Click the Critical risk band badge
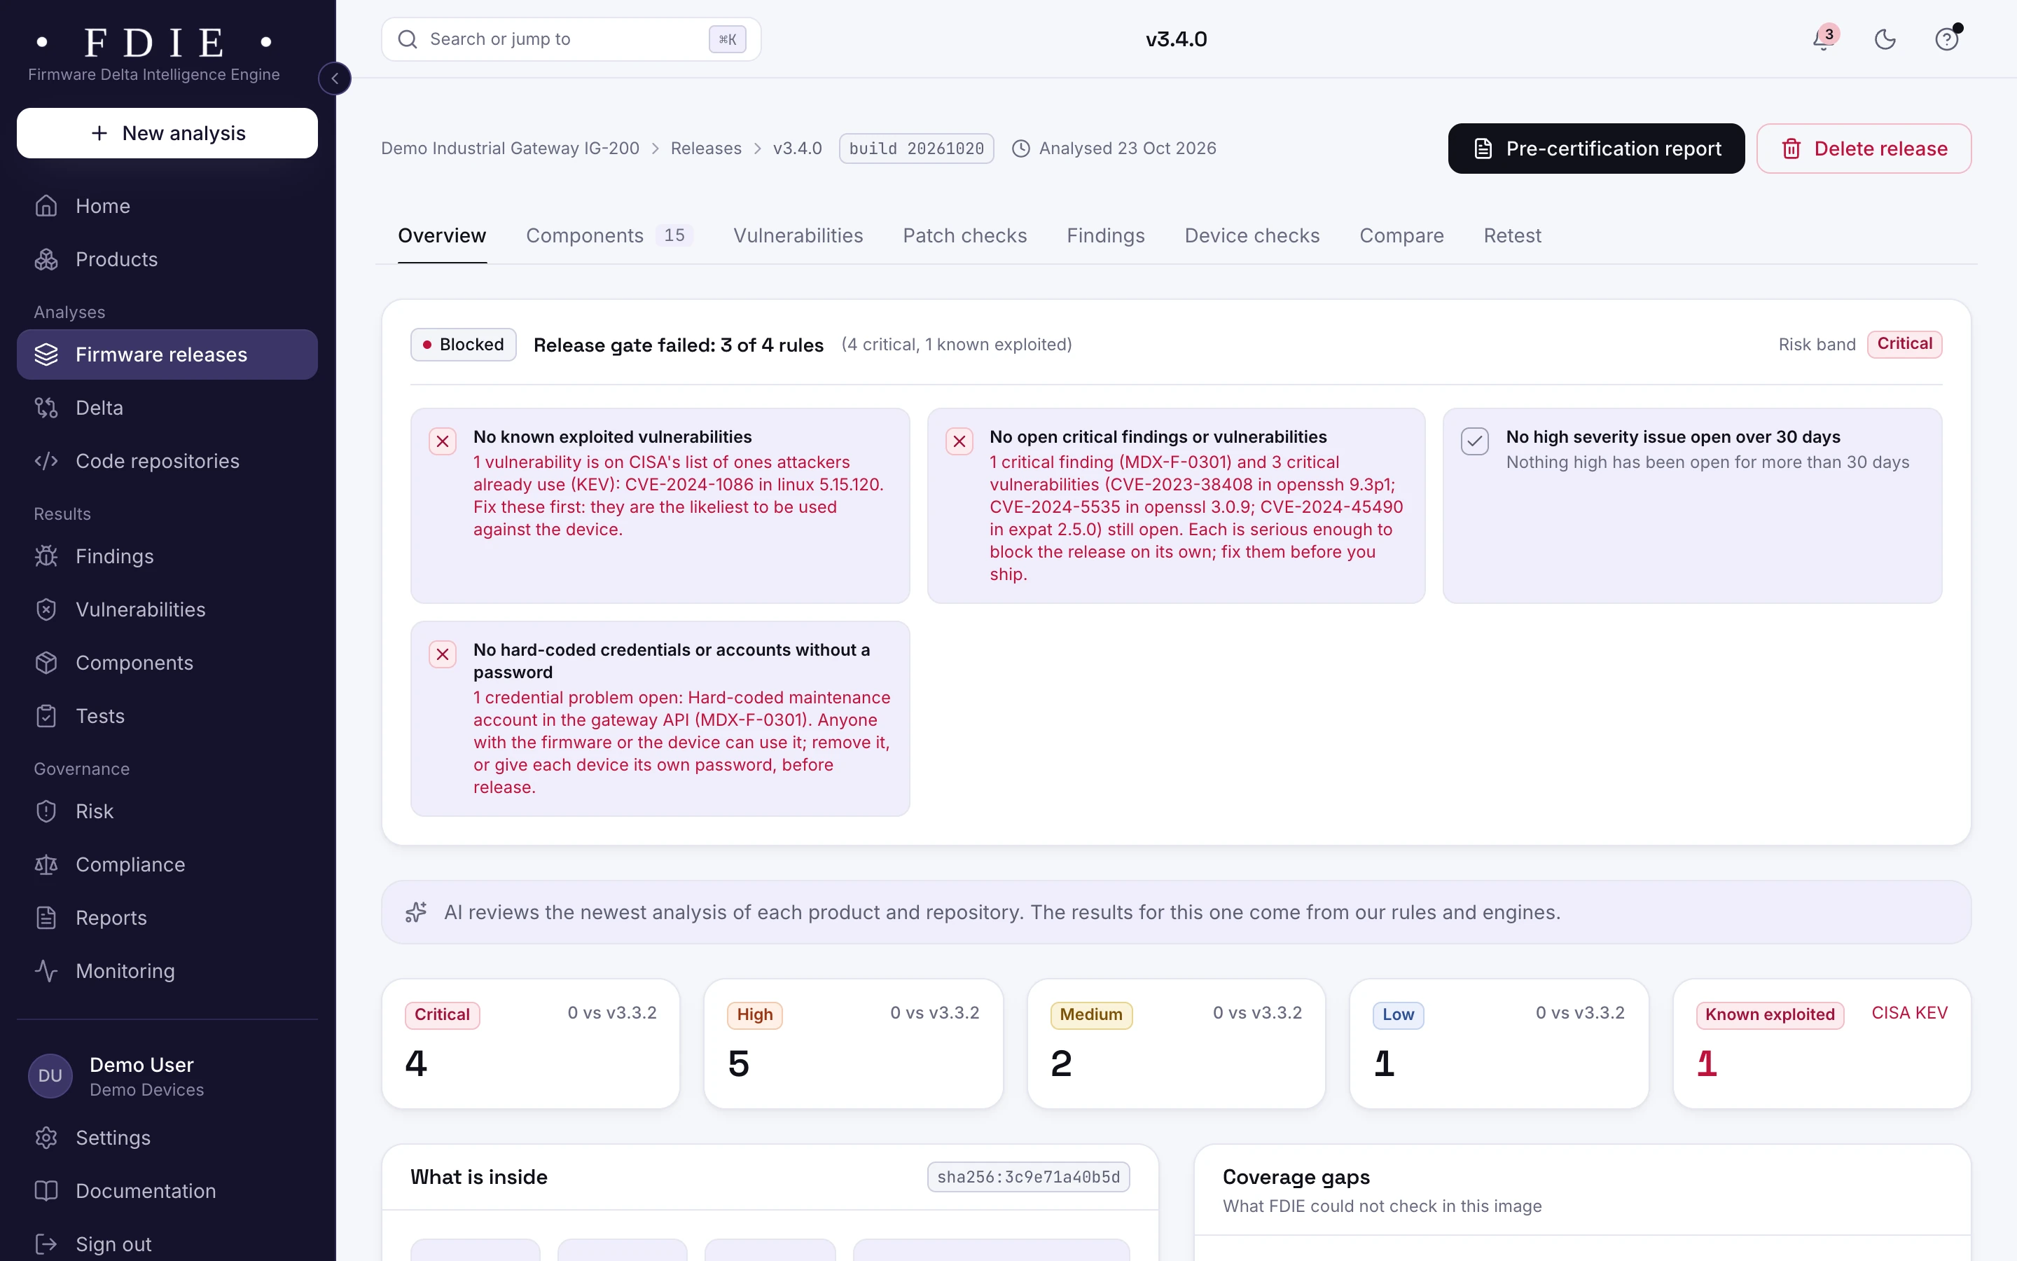 1904,343
